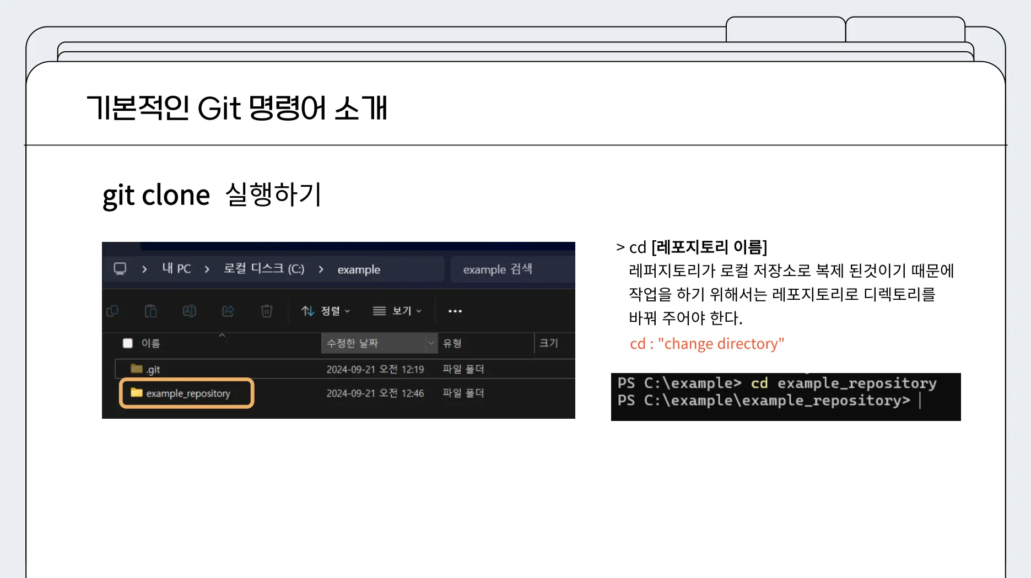This screenshot has width=1031, height=578.
Task: Click the PowerShell prompt after example_repository>
Action: tap(920, 401)
